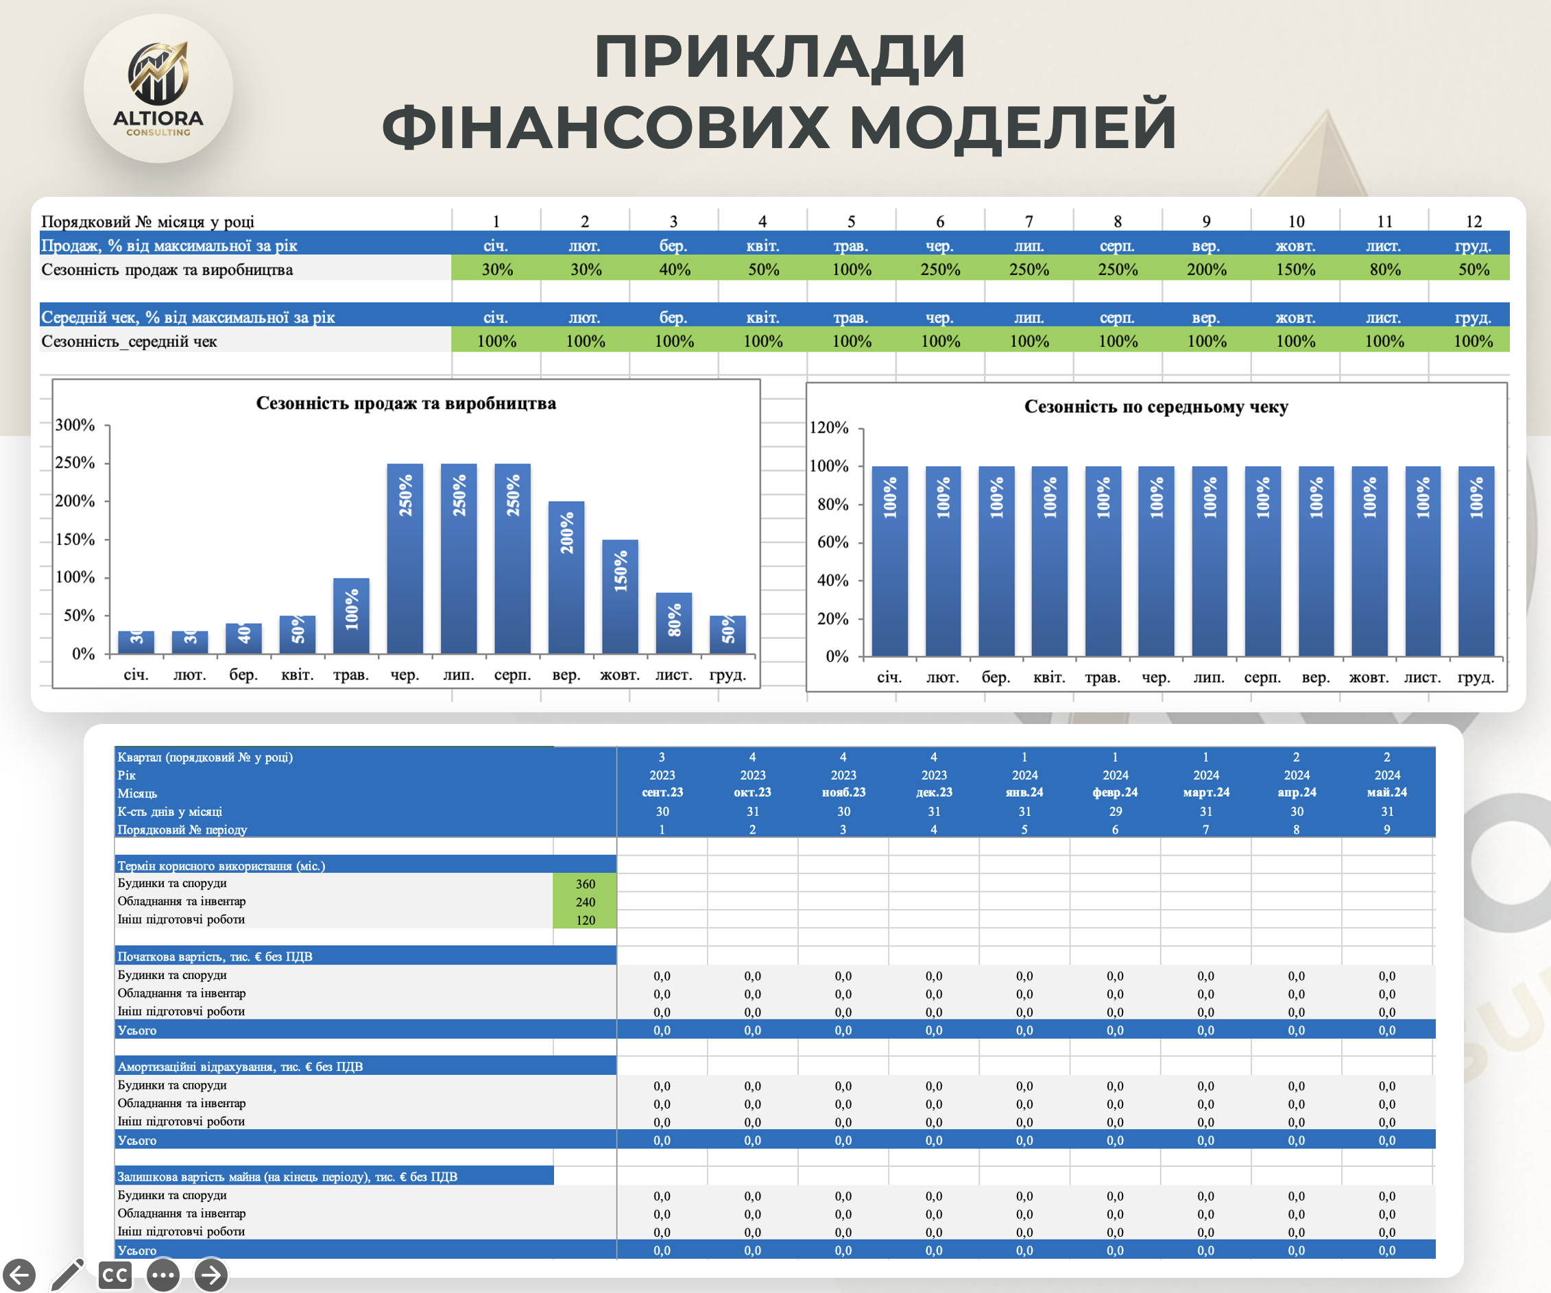Click 'Порядковий № періоду' row label
This screenshot has height=1293, width=1551.
(182, 830)
